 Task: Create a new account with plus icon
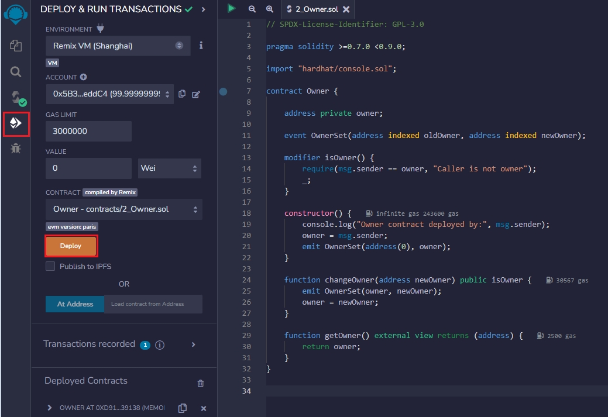pos(84,77)
